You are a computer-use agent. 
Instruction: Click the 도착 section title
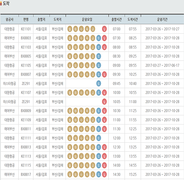click(6, 3)
